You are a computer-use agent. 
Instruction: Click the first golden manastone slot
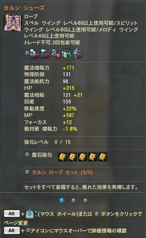point(62,157)
